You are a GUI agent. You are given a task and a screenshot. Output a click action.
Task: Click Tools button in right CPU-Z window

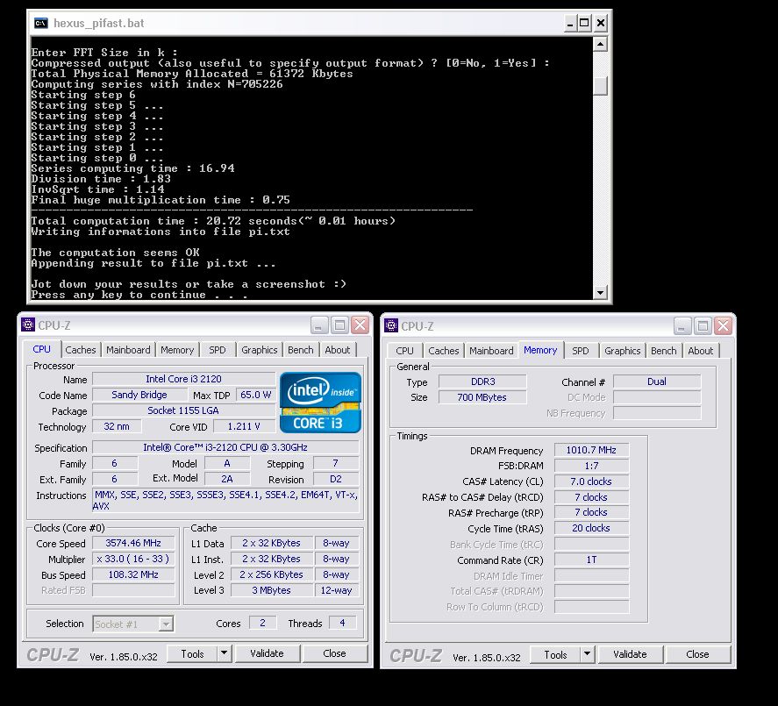pyautogui.click(x=556, y=655)
